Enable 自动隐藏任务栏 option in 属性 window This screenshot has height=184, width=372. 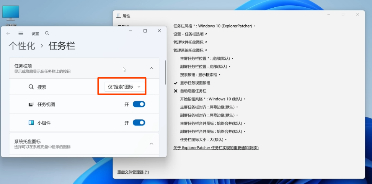click(190, 91)
